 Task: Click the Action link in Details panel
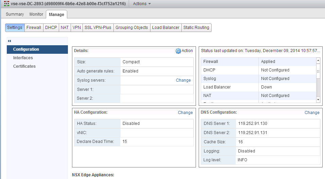[x=187, y=51]
